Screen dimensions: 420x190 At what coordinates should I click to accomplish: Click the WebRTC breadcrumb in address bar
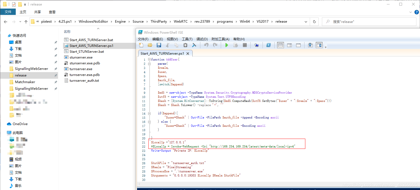click(180, 22)
